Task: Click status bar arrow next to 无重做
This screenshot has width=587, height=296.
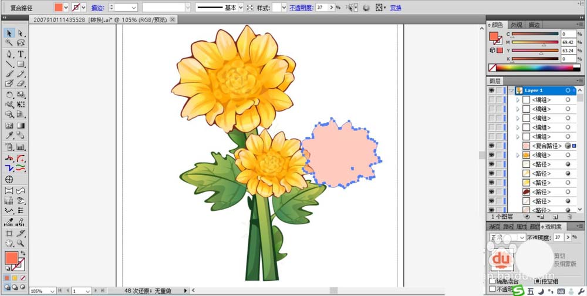Action: click(x=185, y=290)
